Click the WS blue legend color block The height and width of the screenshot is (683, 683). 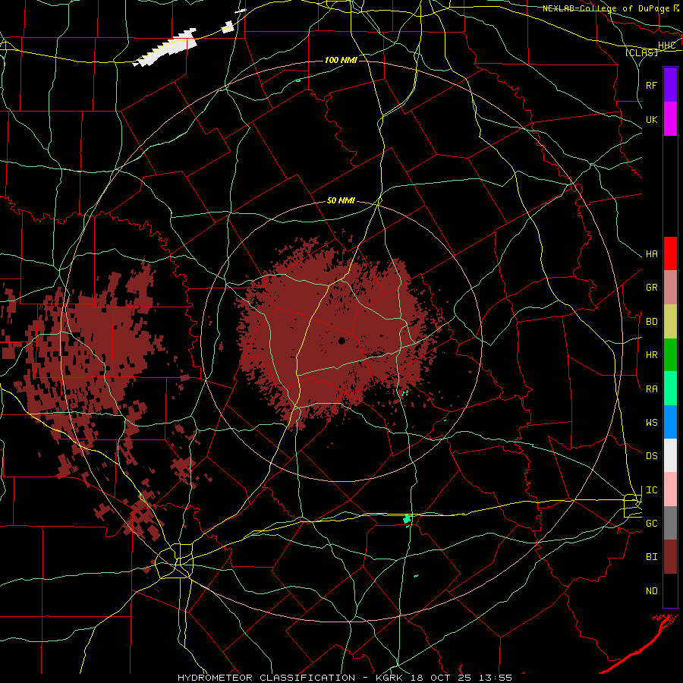[x=670, y=422]
